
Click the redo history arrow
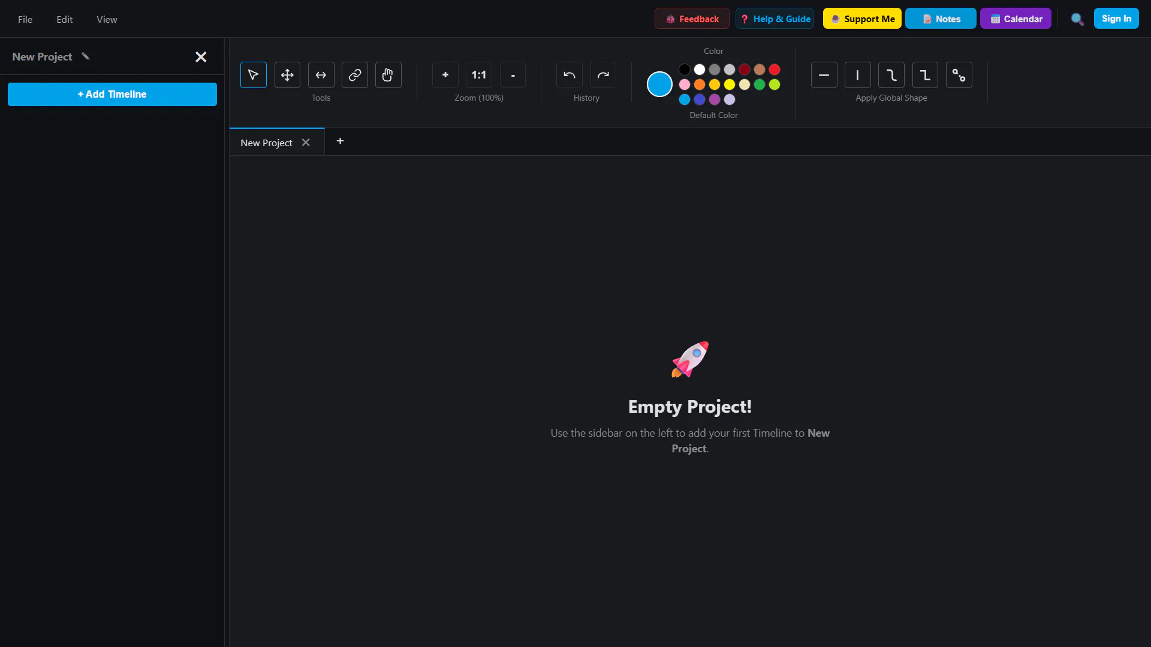603,75
